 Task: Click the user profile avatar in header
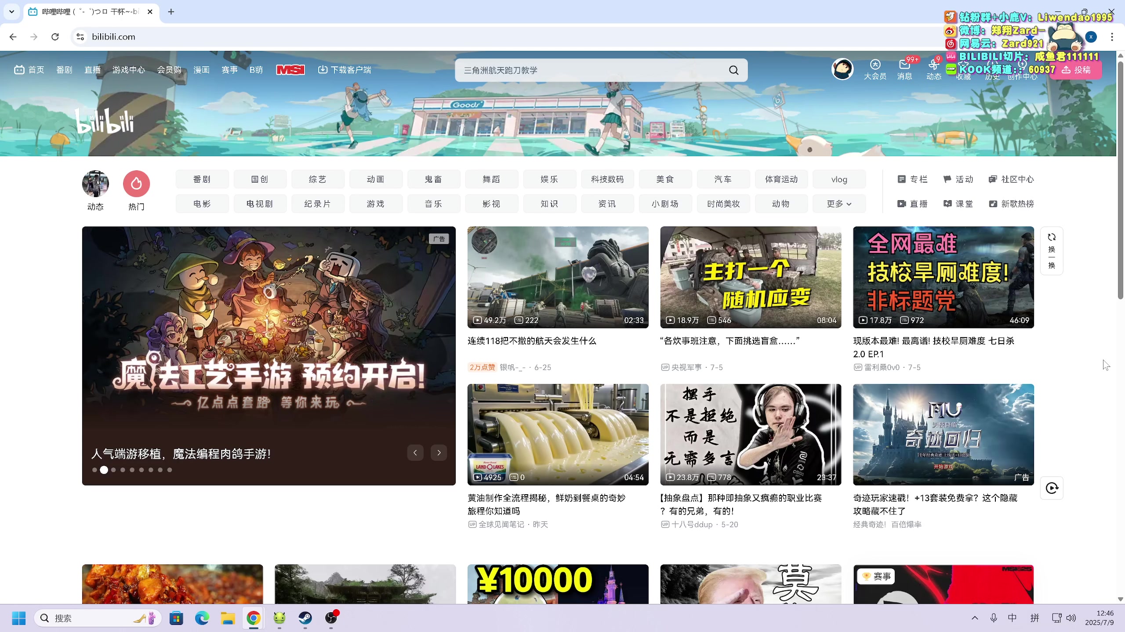click(842, 69)
